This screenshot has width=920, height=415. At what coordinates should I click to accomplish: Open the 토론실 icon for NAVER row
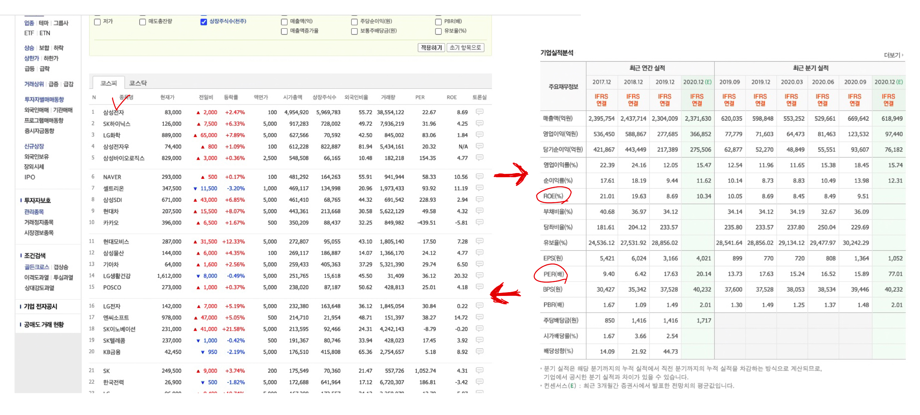[x=479, y=176]
